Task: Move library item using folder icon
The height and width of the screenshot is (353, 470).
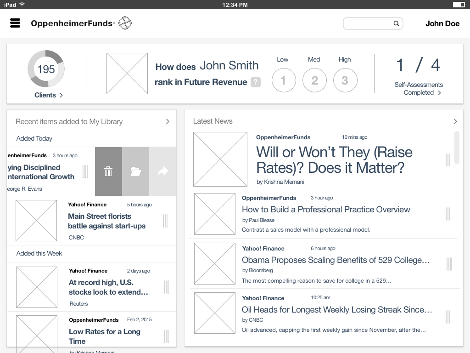Action: (x=135, y=171)
